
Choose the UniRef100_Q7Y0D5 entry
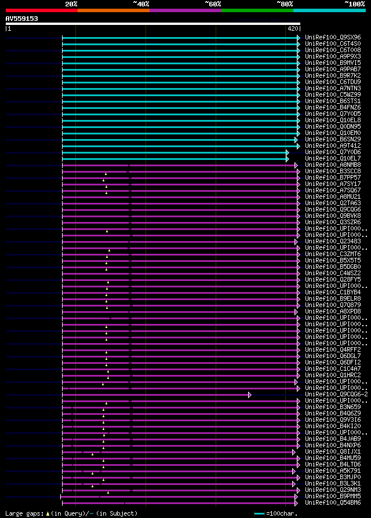tap(333, 114)
